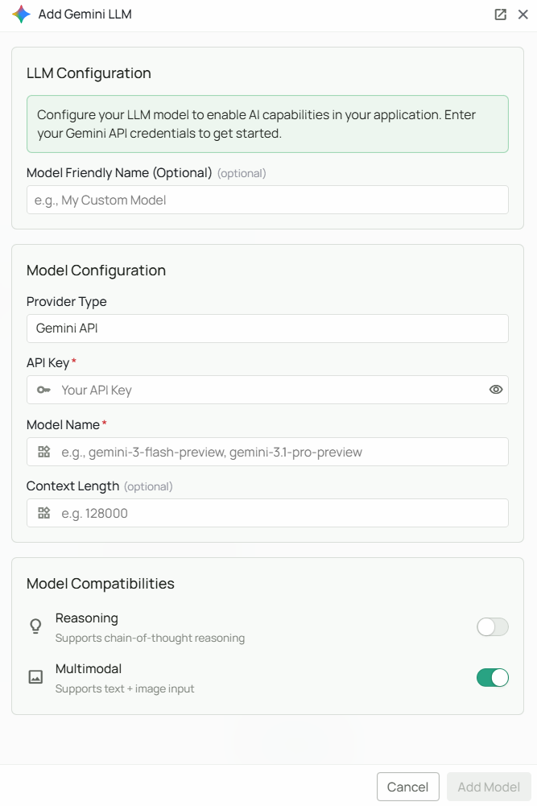The height and width of the screenshot is (806, 537).
Task: Show API key with eye icon
Action: [x=496, y=390]
